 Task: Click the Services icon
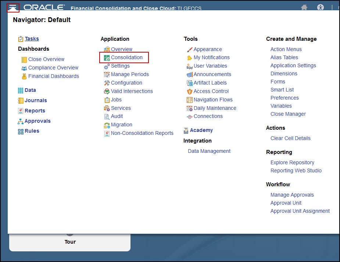107,108
